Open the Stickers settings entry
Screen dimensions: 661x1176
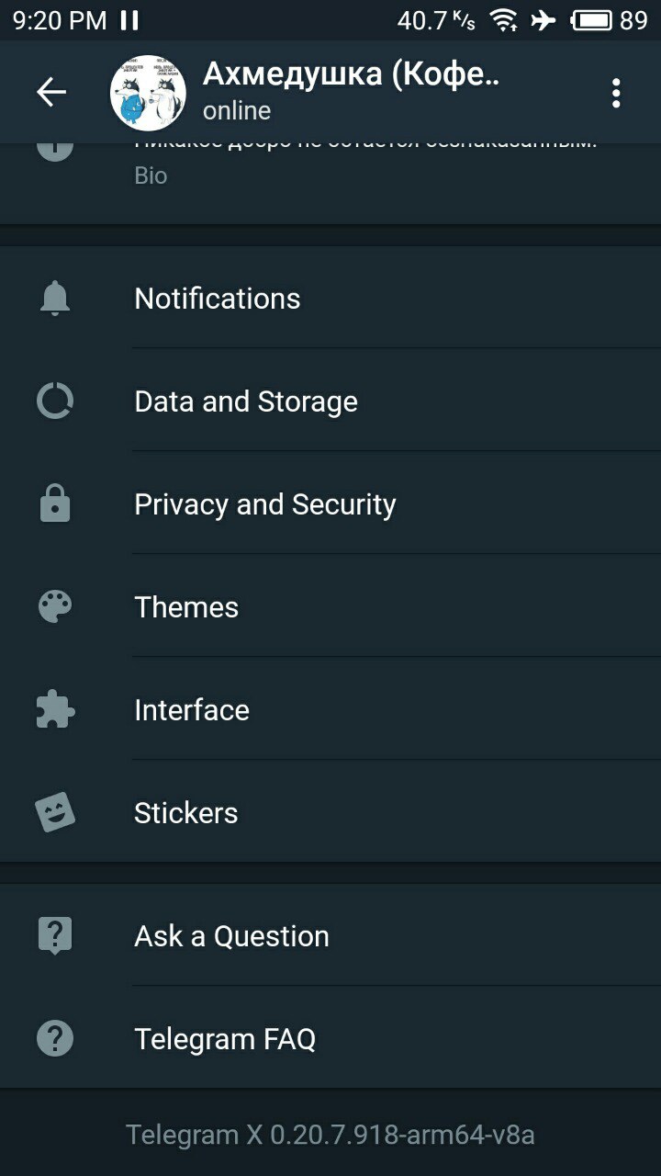(186, 813)
